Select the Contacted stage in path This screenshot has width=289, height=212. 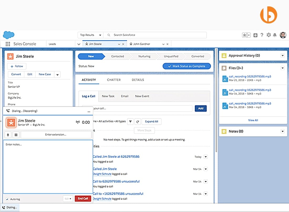(x=118, y=56)
